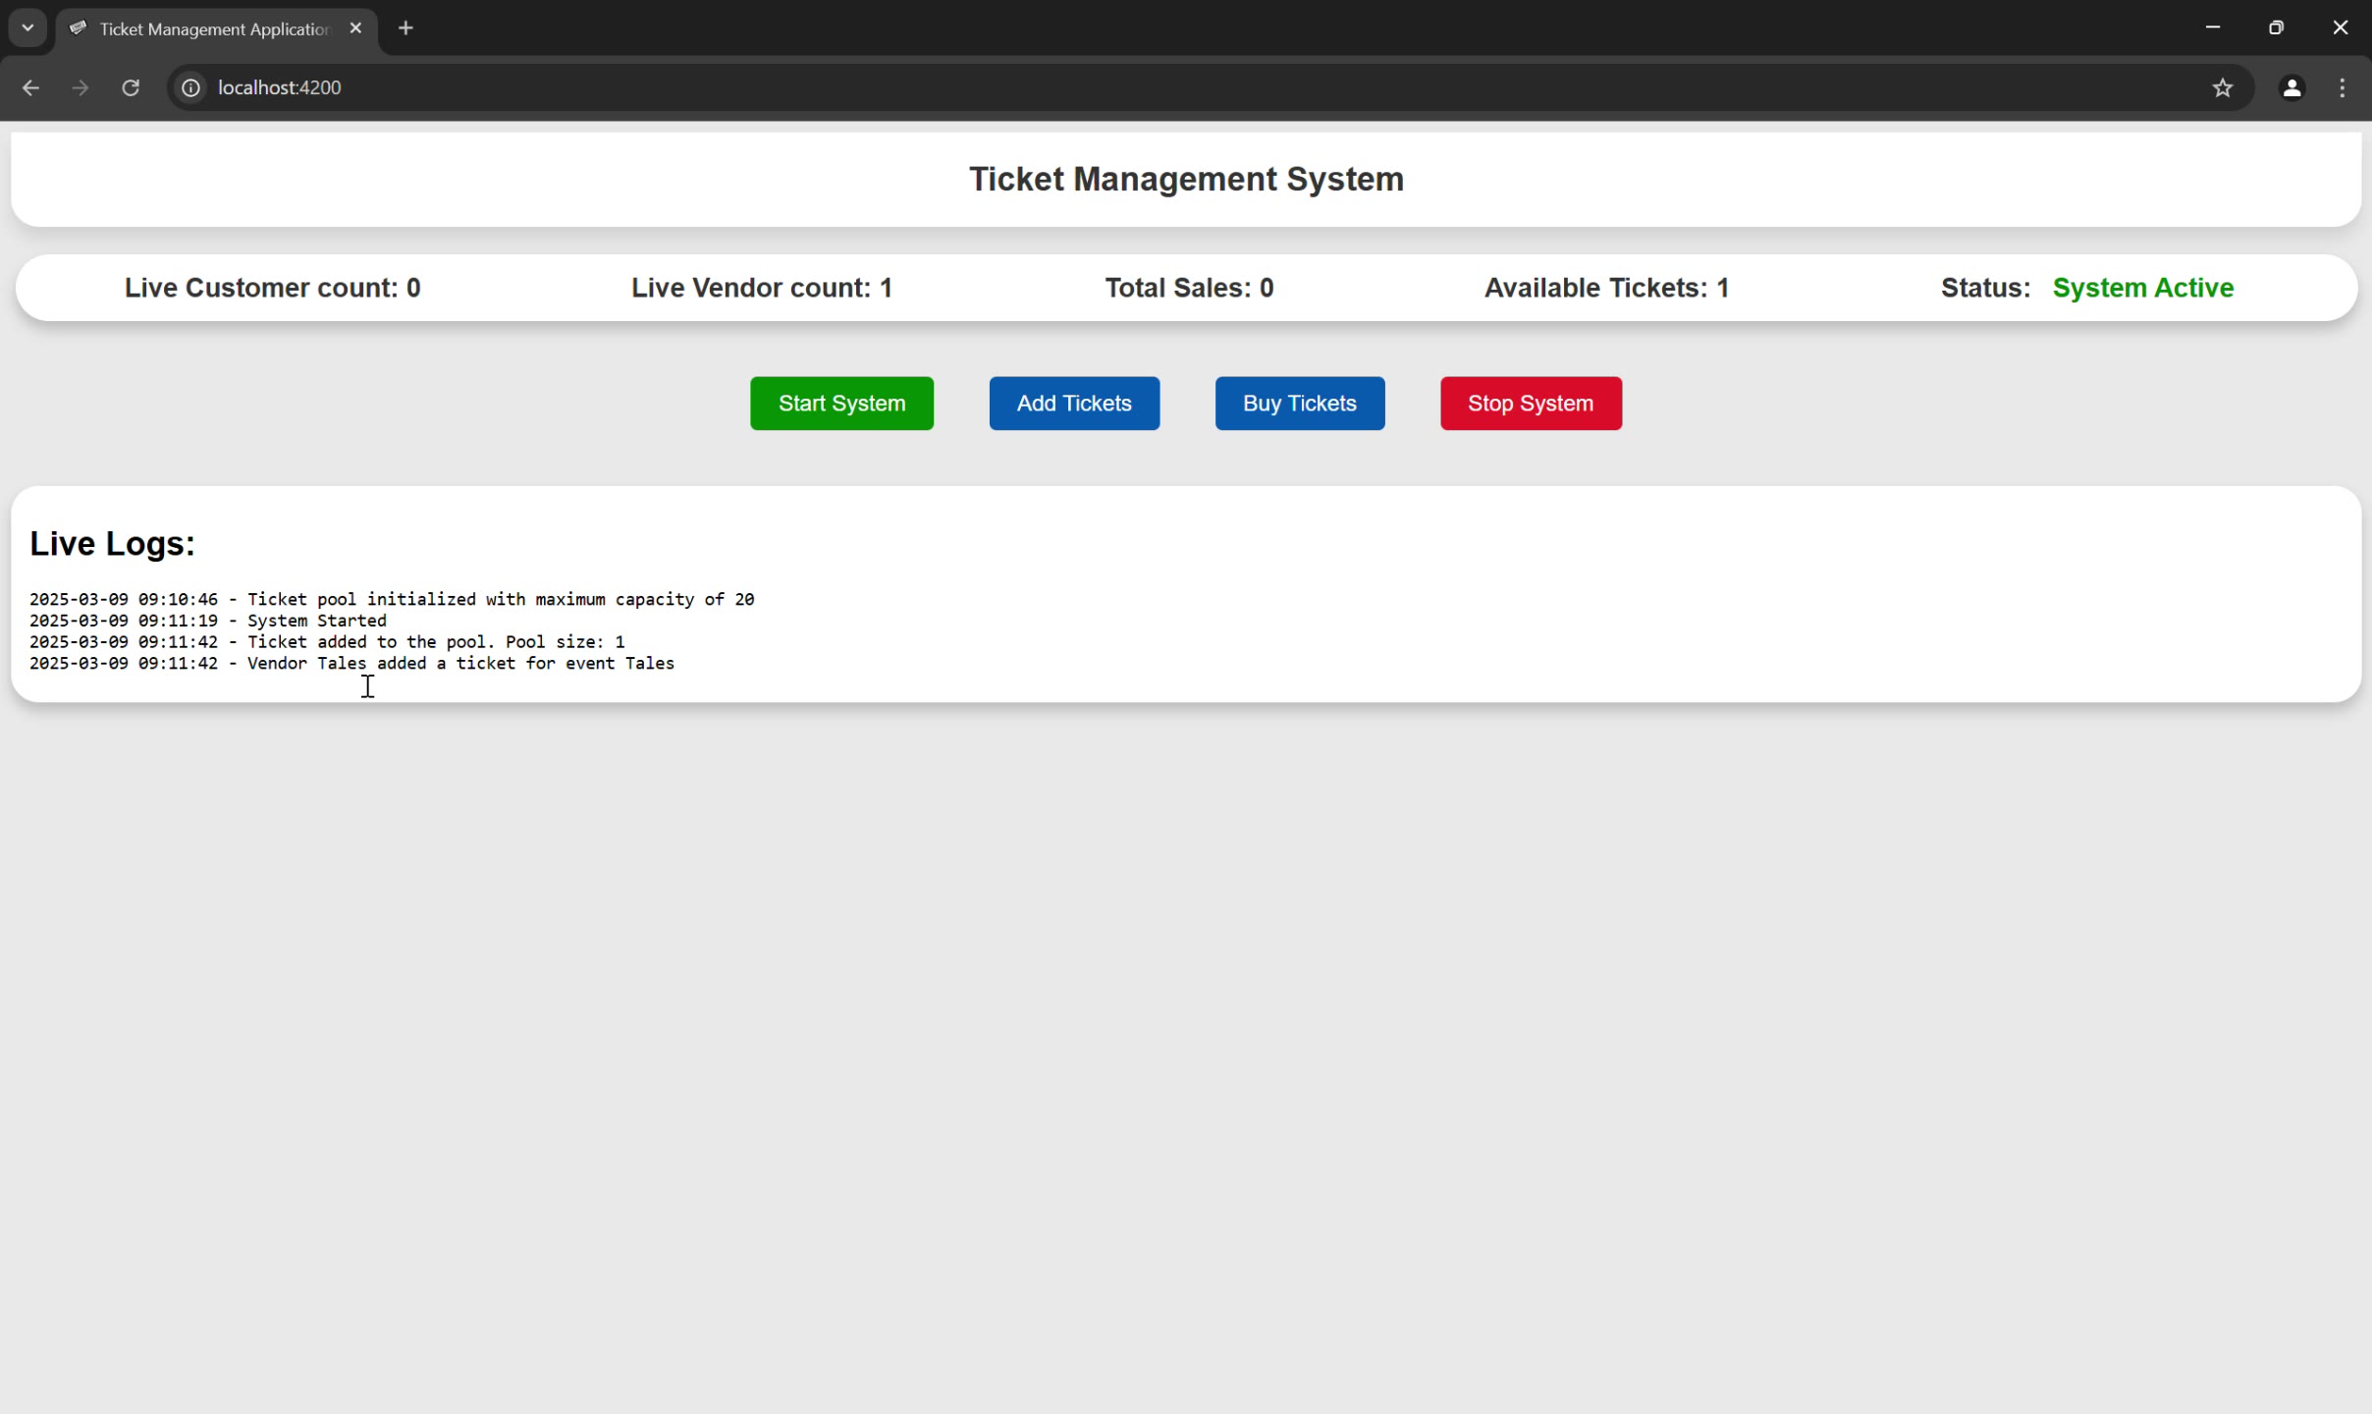
Task: Click the Live Customer count: 0 text
Action: coord(272,288)
